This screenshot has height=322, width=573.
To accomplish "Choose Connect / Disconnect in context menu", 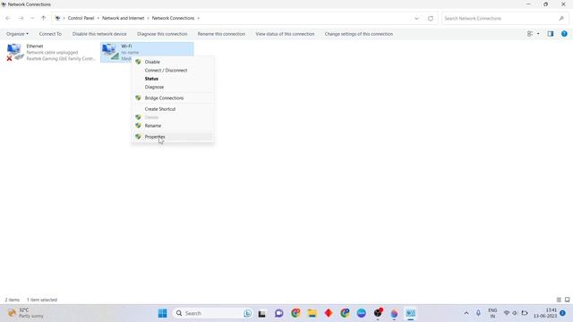I will pos(173,70).
